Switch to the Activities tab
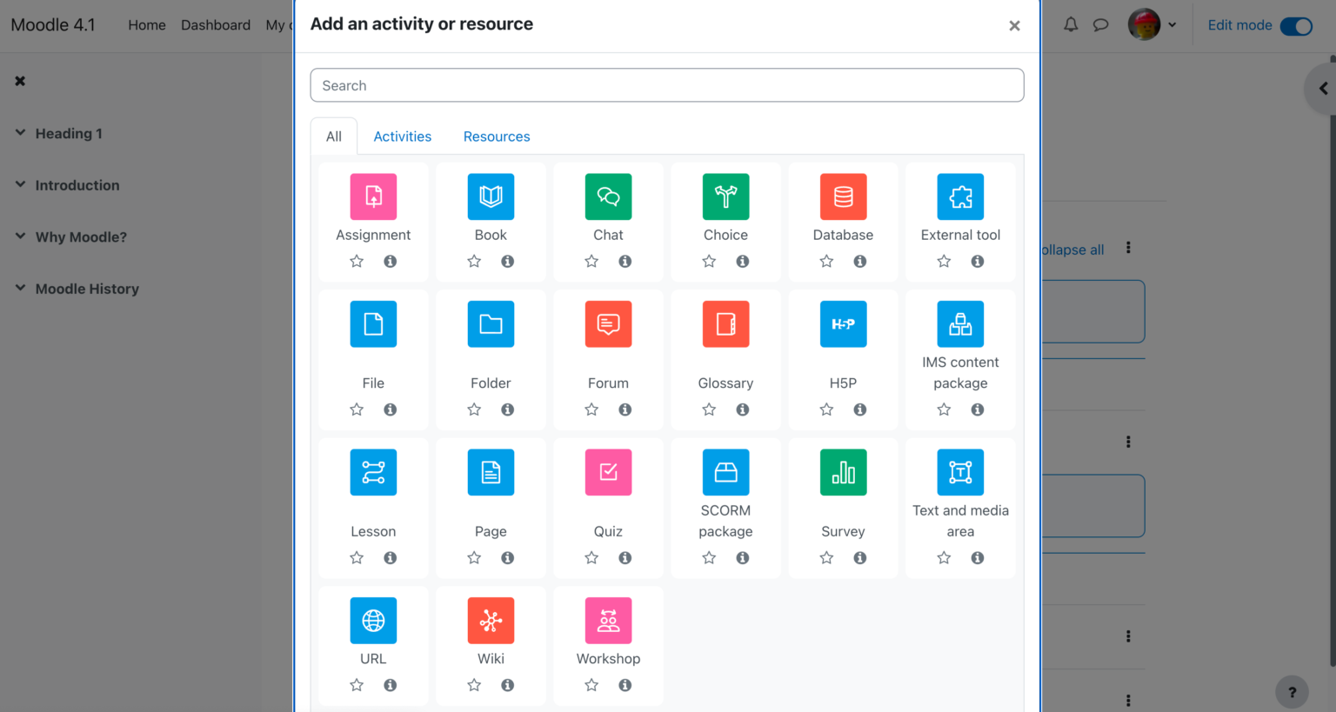1336x712 pixels. point(402,136)
